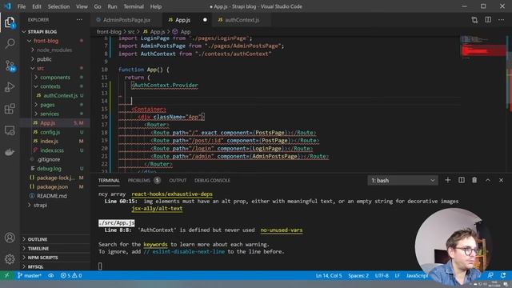512x288 pixels.
Task: Expand the MYSQL section
Action: pyautogui.click(x=35, y=266)
